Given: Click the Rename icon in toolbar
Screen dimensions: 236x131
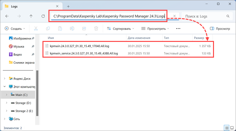Looking at the screenshot, I should pyautogui.click(x=72, y=28).
